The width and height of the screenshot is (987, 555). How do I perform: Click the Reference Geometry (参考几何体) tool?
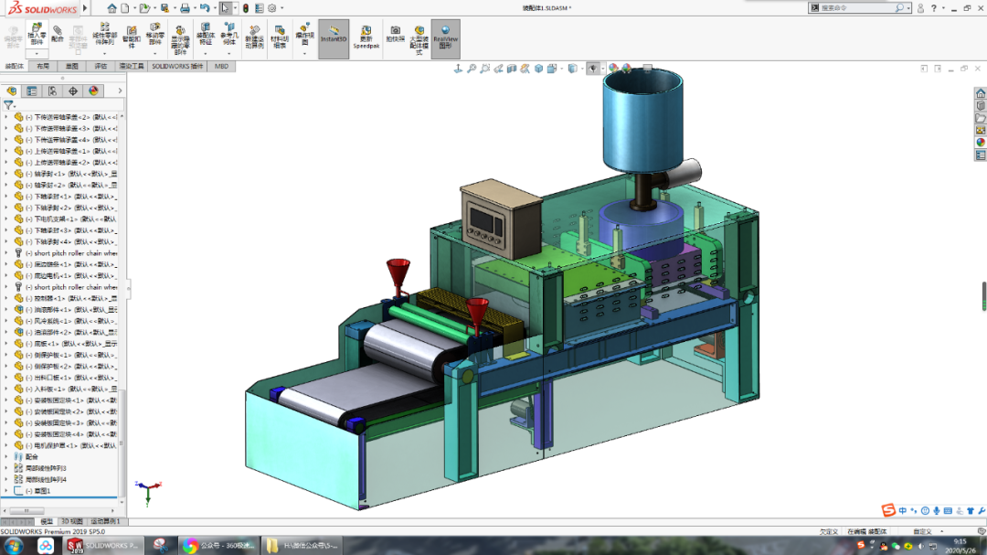coord(229,34)
